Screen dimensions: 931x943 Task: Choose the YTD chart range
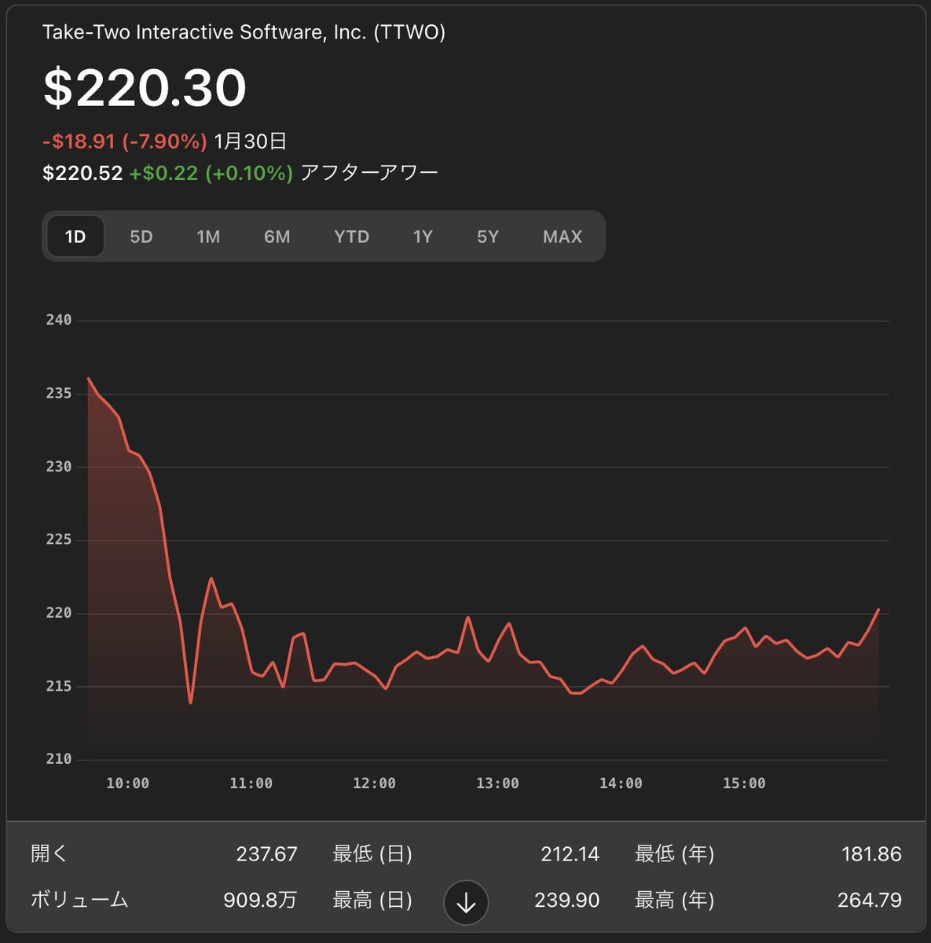pyautogui.click(x=351, y=237)
